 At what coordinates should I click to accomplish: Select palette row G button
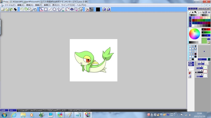click(190, 25)
